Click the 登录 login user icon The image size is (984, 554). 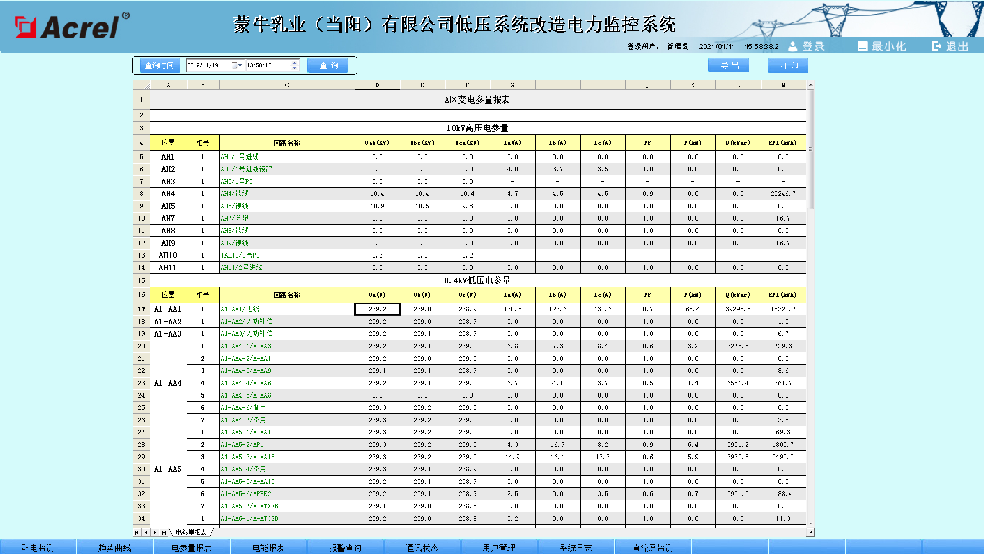pos(792,47)
